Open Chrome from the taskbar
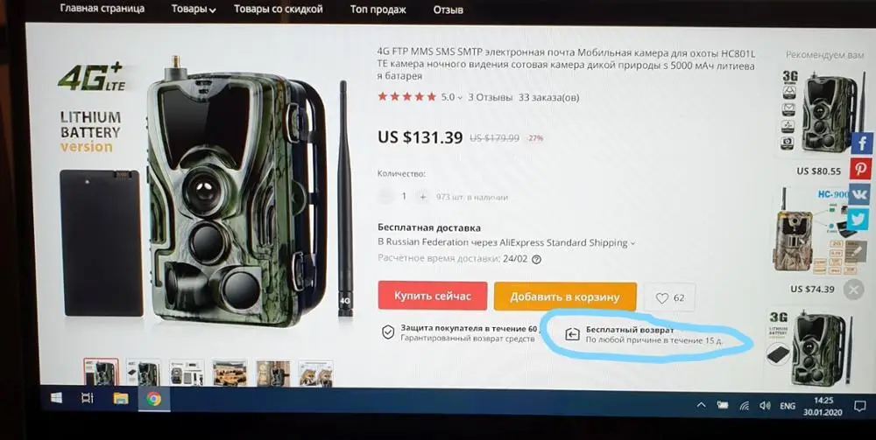 coord(153,399)
